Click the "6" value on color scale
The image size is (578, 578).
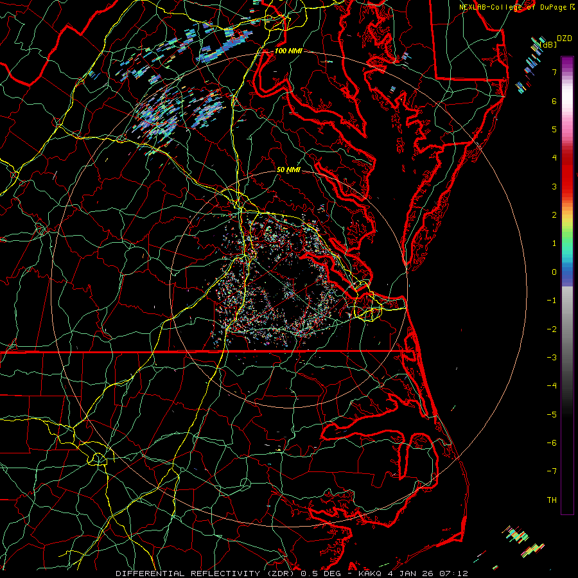554,101
